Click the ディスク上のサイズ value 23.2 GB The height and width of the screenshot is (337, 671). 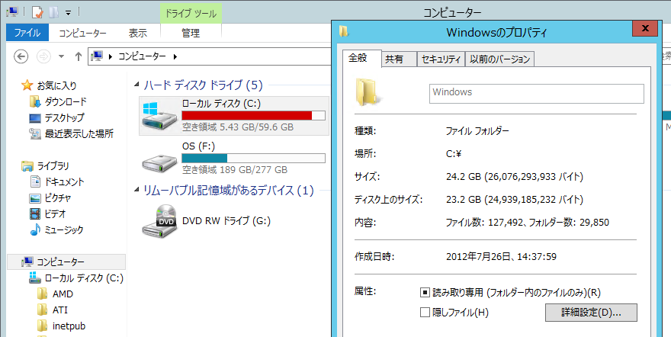coord(515,199)
